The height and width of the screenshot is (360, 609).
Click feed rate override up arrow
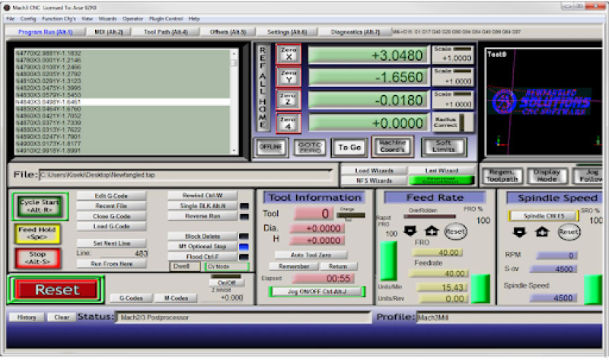point(432,231)
